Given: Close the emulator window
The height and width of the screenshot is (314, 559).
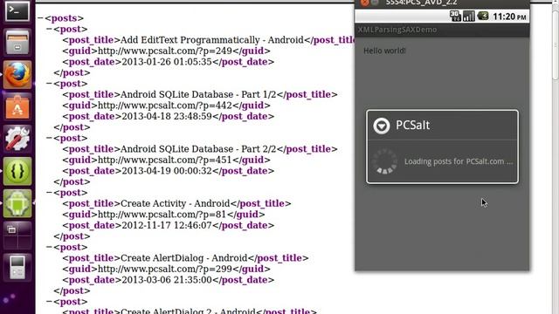Looking at the screenshot, I should click(x=365, y=3).
